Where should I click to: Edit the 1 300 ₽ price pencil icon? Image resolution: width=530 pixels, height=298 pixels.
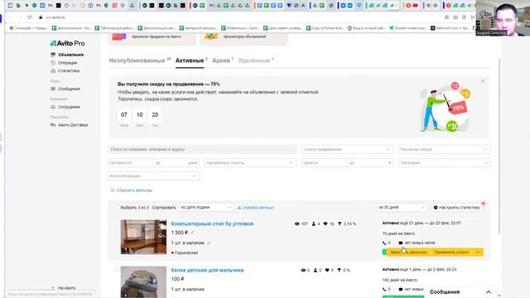[193, 233]
